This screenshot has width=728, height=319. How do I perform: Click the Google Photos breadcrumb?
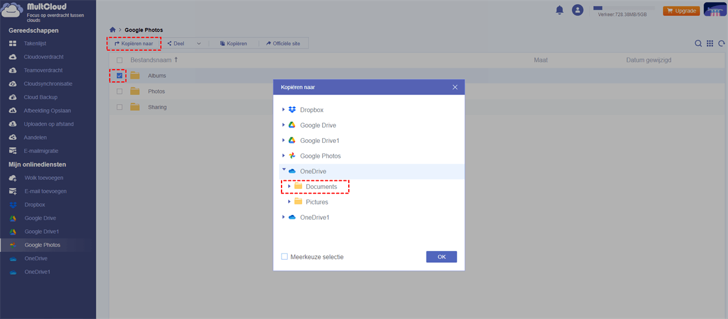click(144, 30)
